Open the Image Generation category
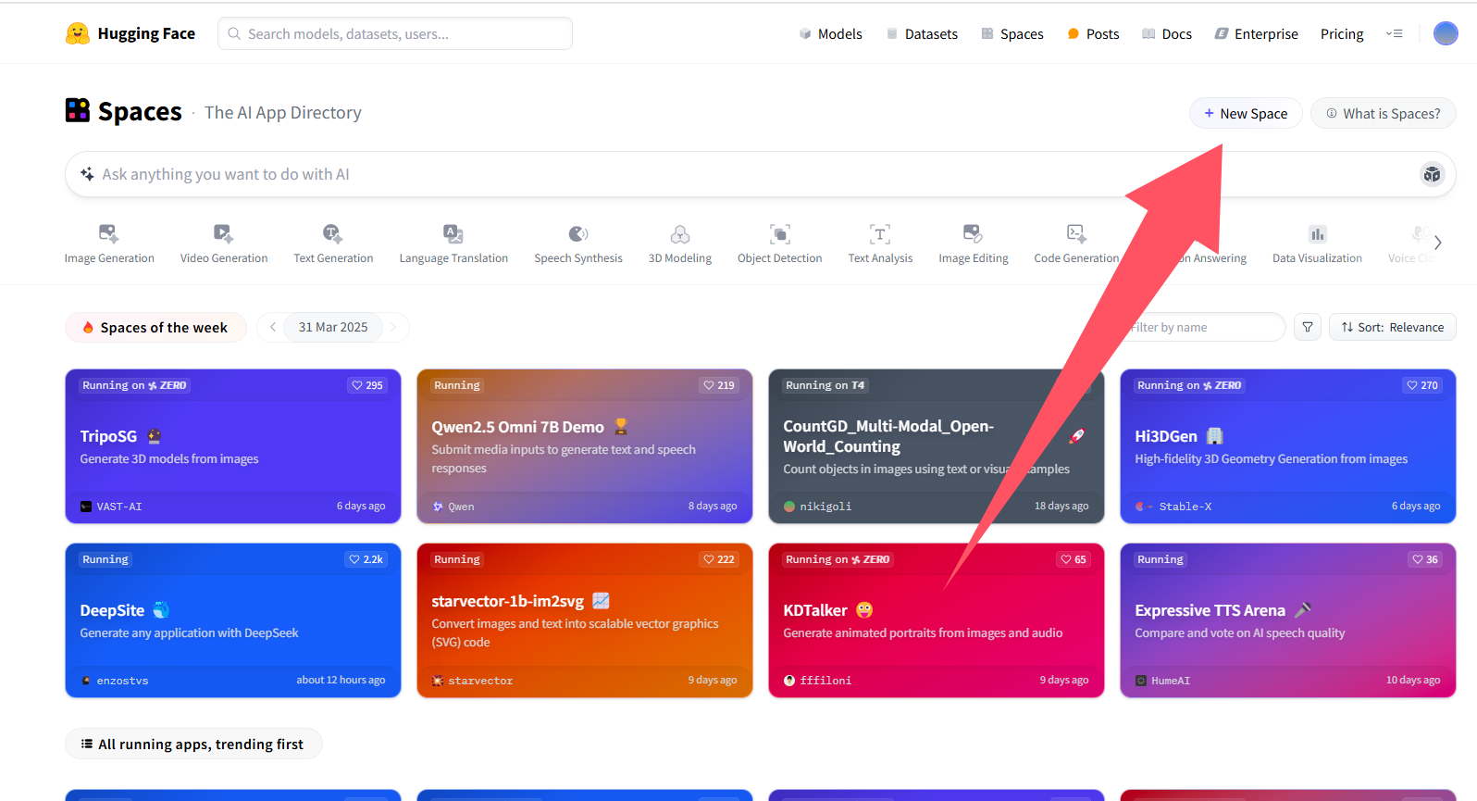 pyautogui.click(x=109, y=244)
